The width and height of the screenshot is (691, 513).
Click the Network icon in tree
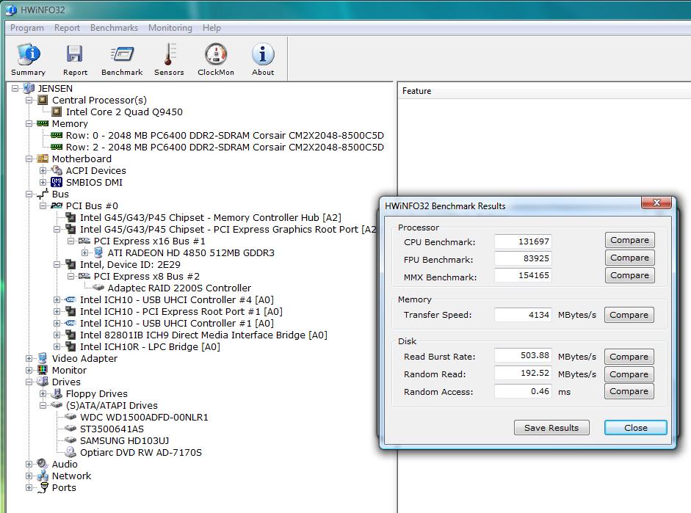[x=43, y=476]
